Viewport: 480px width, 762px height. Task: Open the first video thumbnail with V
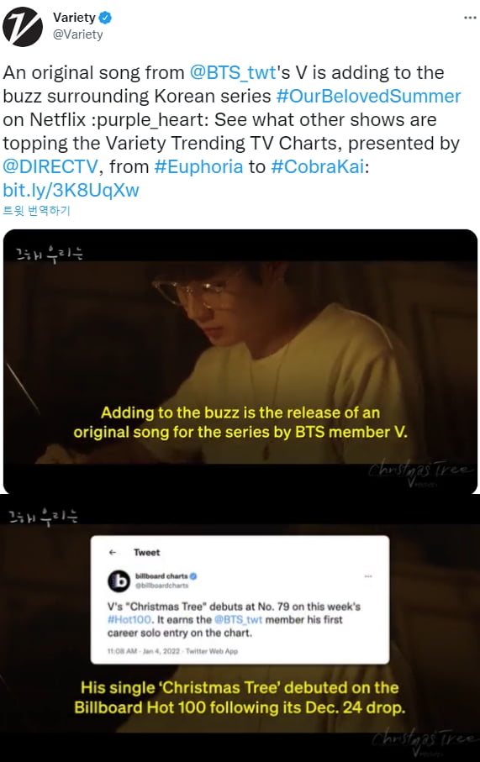pos(240,361)
